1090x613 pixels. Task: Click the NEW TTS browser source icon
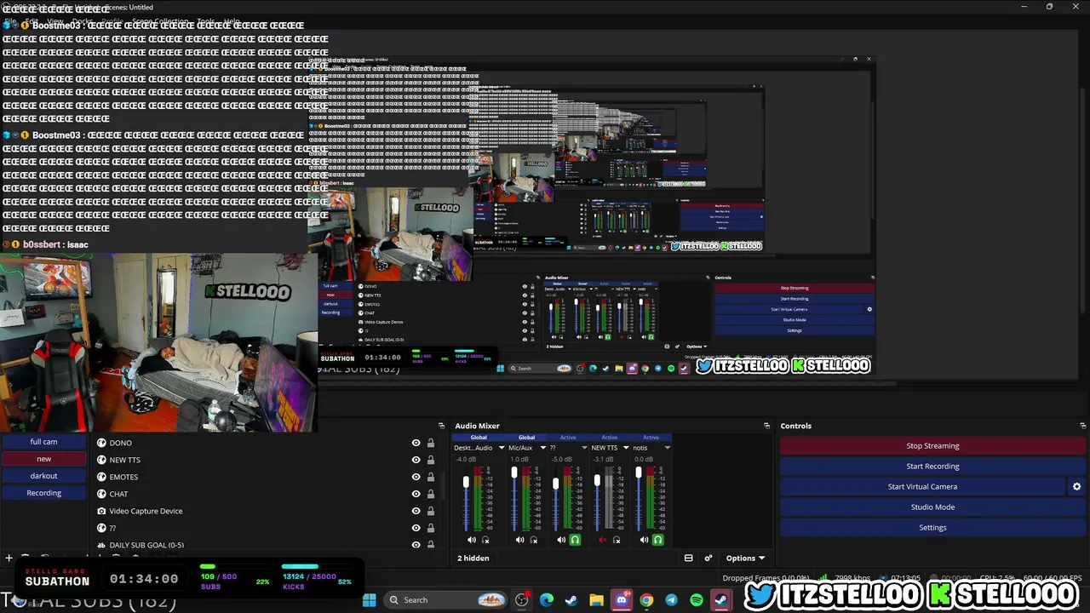tap(102, 460)
